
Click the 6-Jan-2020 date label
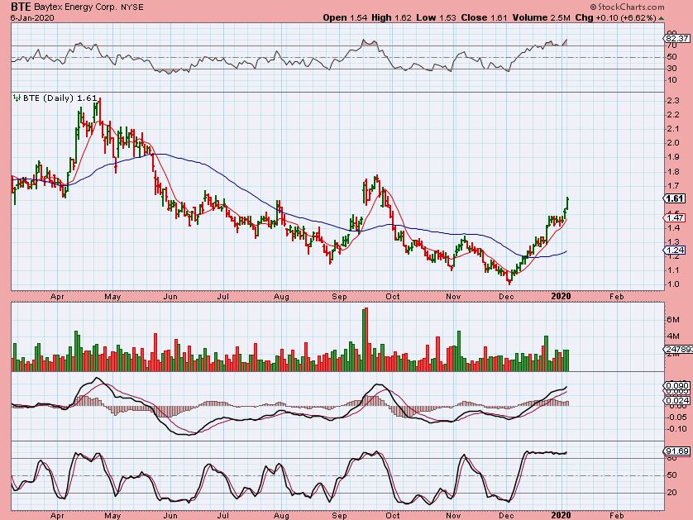32,18
